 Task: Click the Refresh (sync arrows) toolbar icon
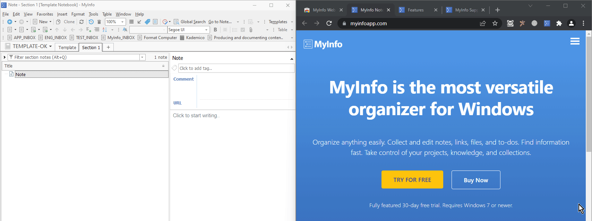[x=81, y=22]
